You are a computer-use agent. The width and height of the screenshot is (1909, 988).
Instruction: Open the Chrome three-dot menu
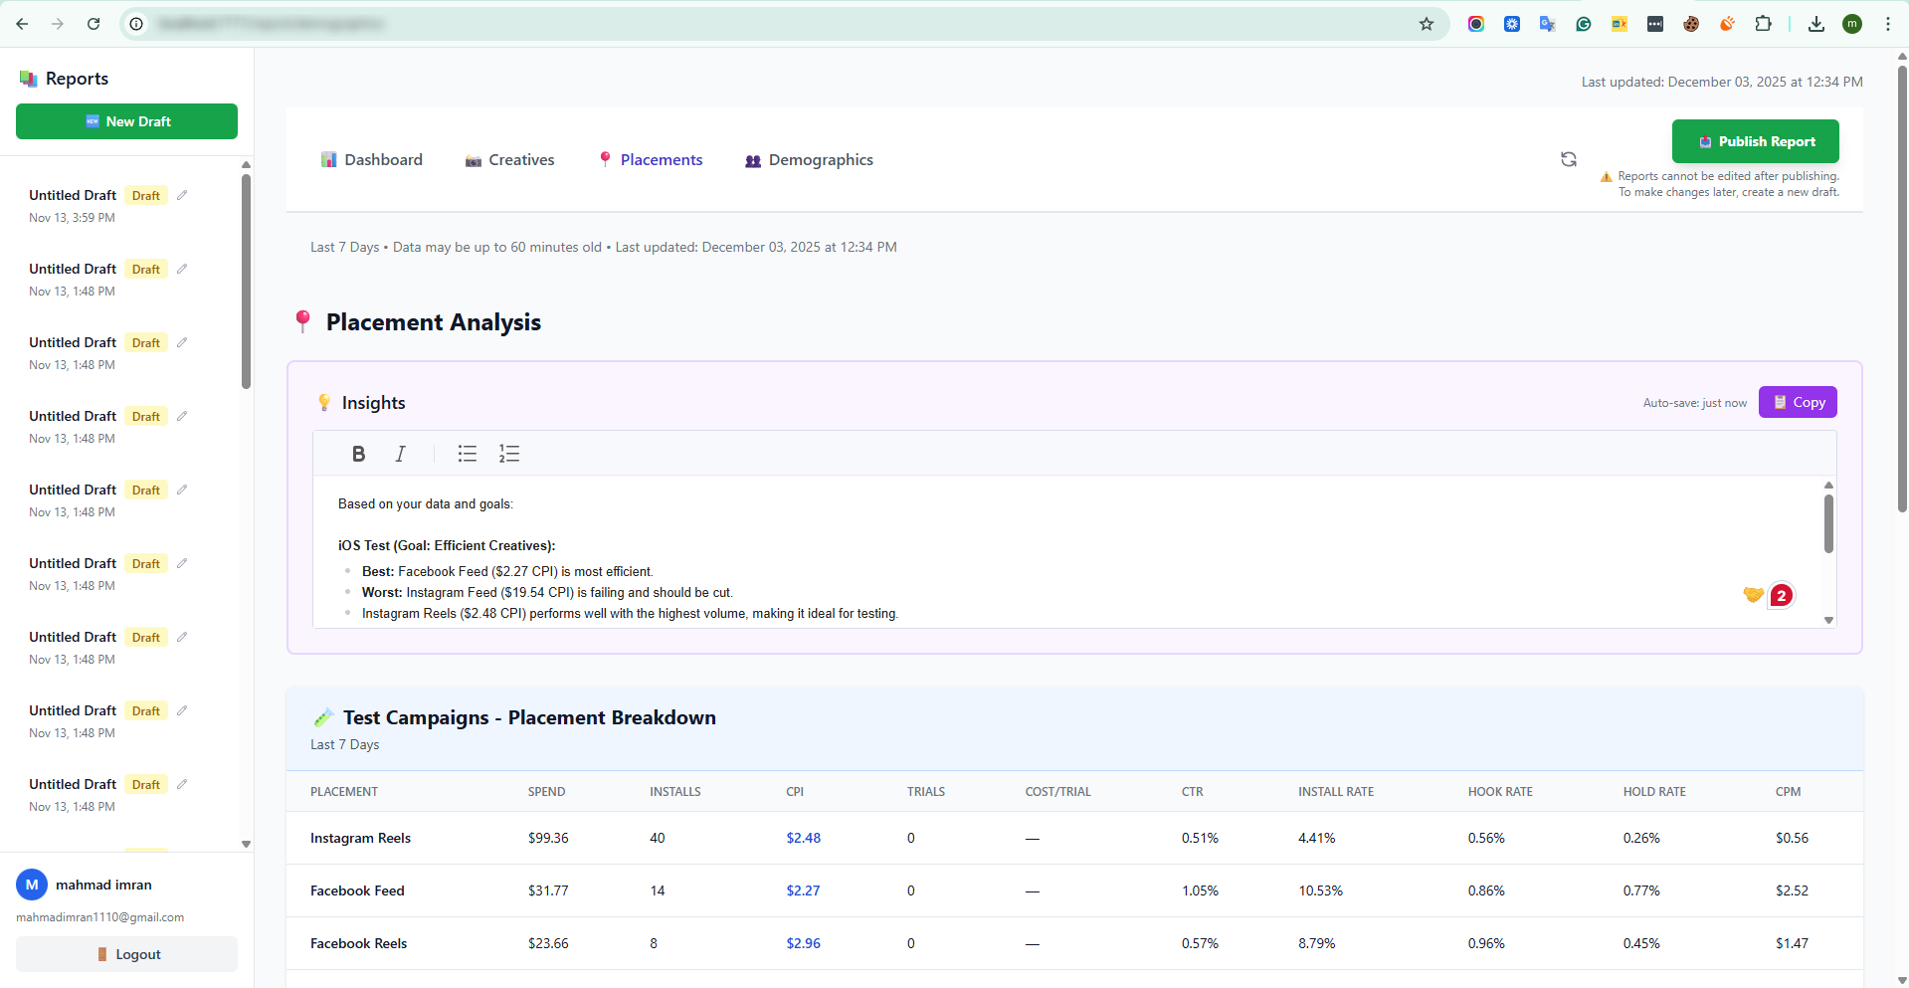pyautogui.click(x=1887, y=24)
